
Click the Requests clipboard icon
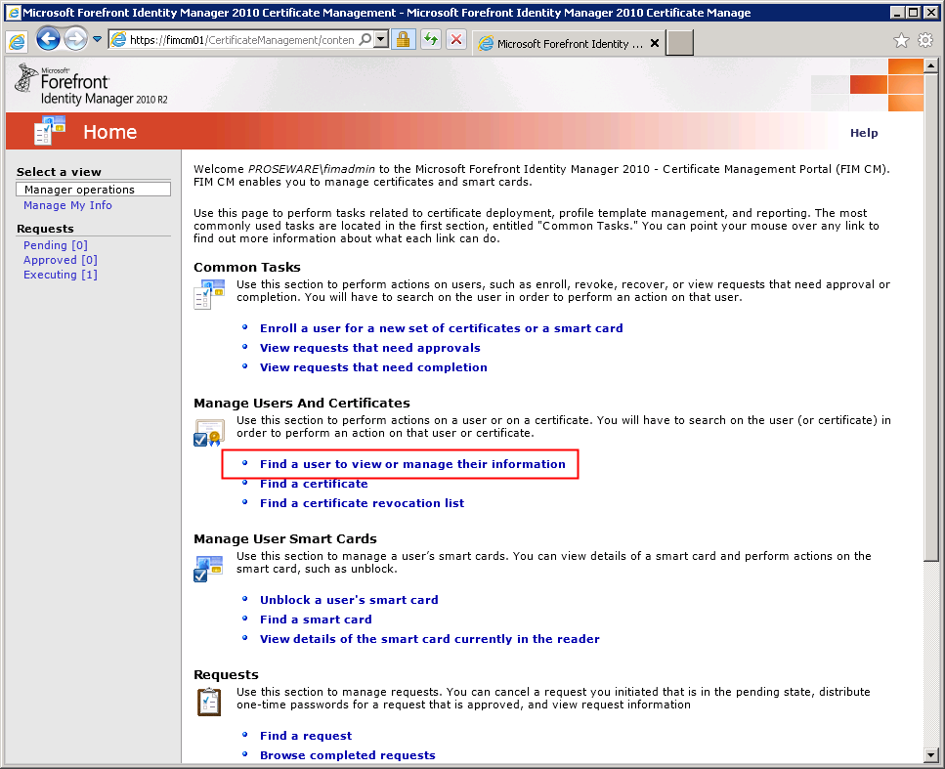pyautogui.click(x=209, y=703)
